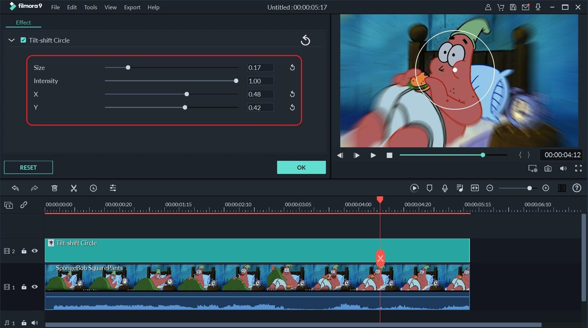
Task: Reset the X value
Action: 292,94
